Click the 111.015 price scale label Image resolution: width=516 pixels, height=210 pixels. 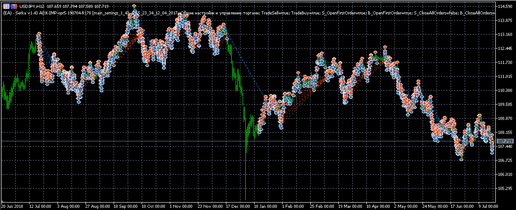click(x=504, y=77)
